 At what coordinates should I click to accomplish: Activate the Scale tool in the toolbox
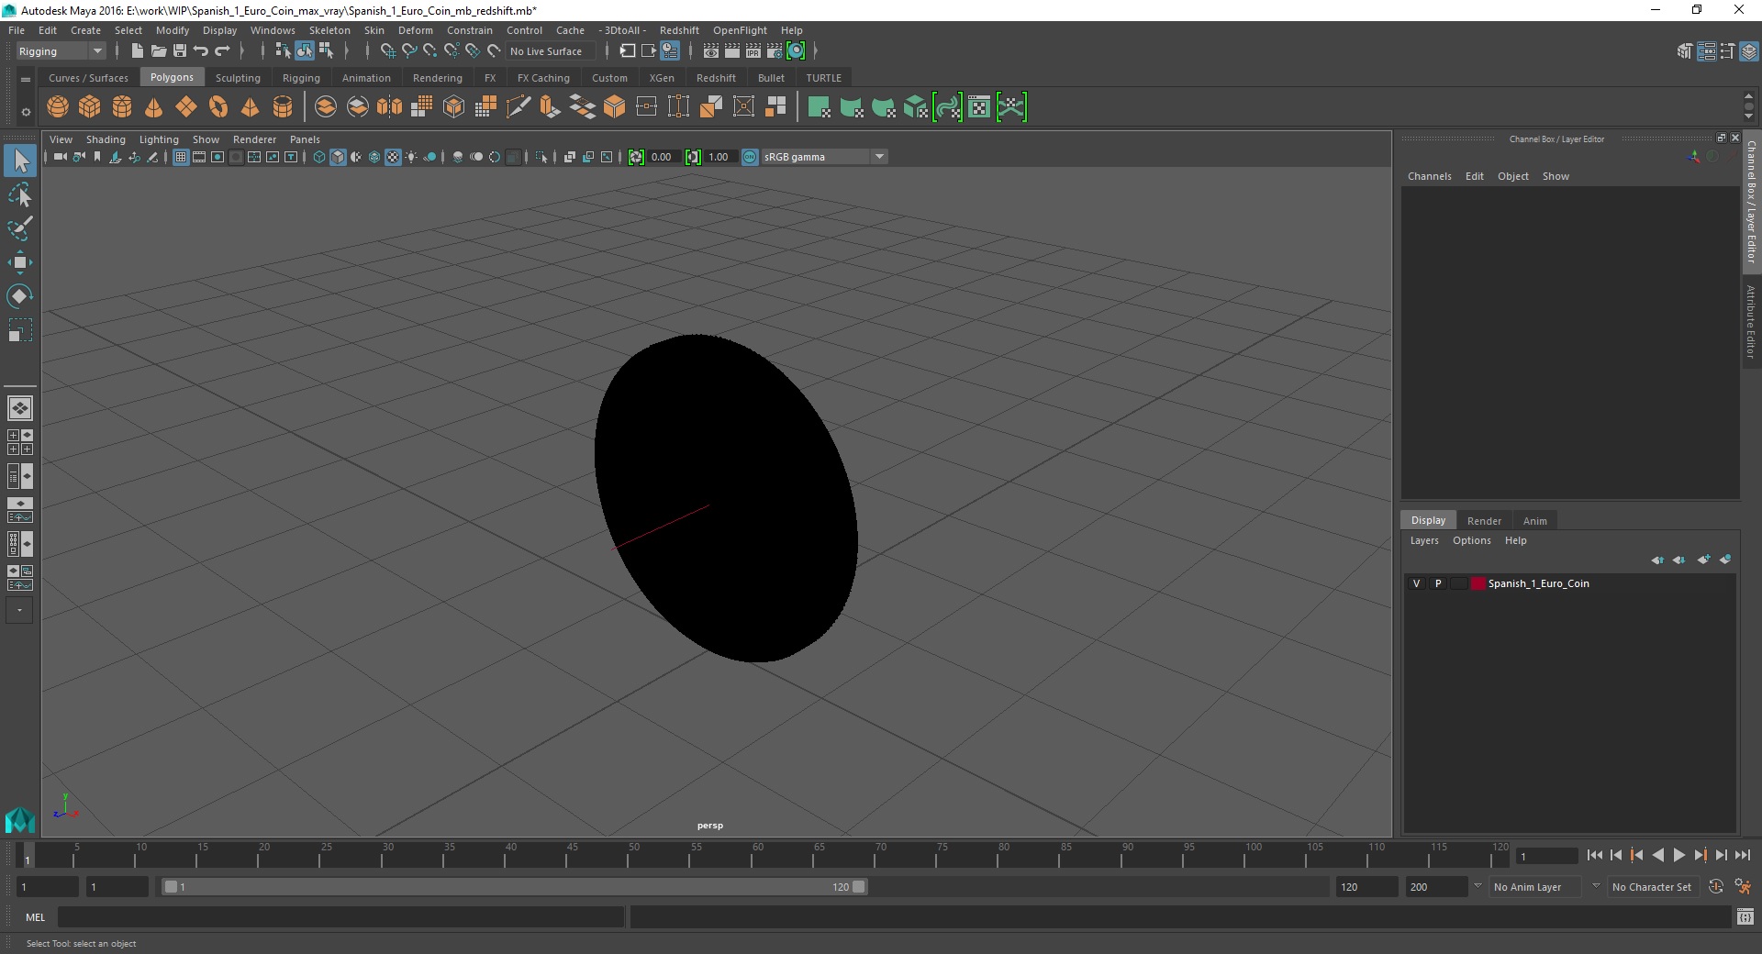[19, 330]
